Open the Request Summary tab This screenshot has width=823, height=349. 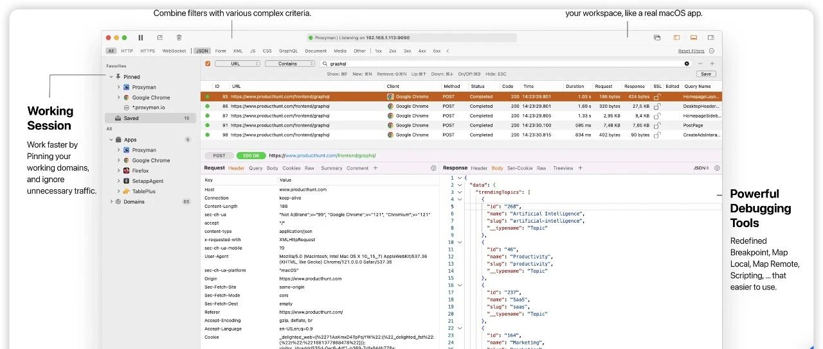(x=332, y=168)
